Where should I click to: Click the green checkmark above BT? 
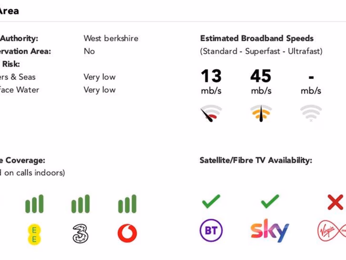(x=211, y=201)
